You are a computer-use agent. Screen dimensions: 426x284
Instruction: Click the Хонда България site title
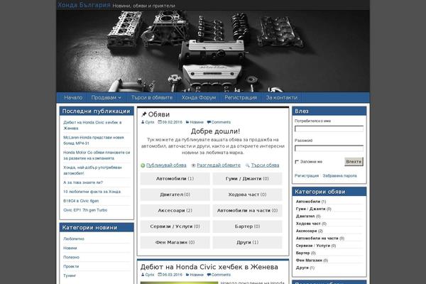84,5
